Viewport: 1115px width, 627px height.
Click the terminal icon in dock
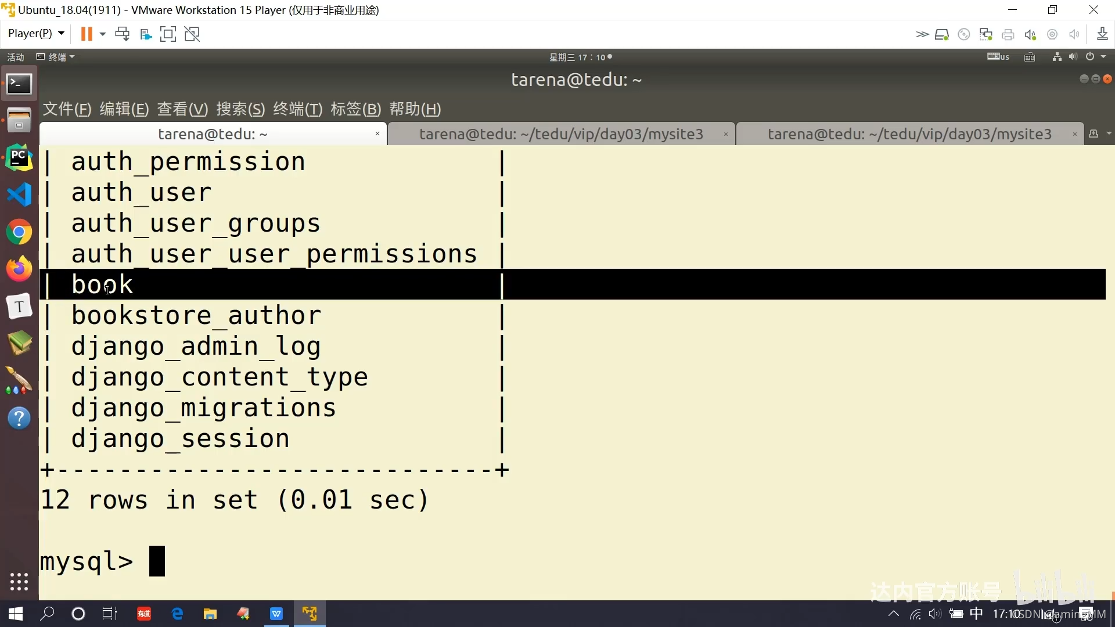(x=19, y=84)
